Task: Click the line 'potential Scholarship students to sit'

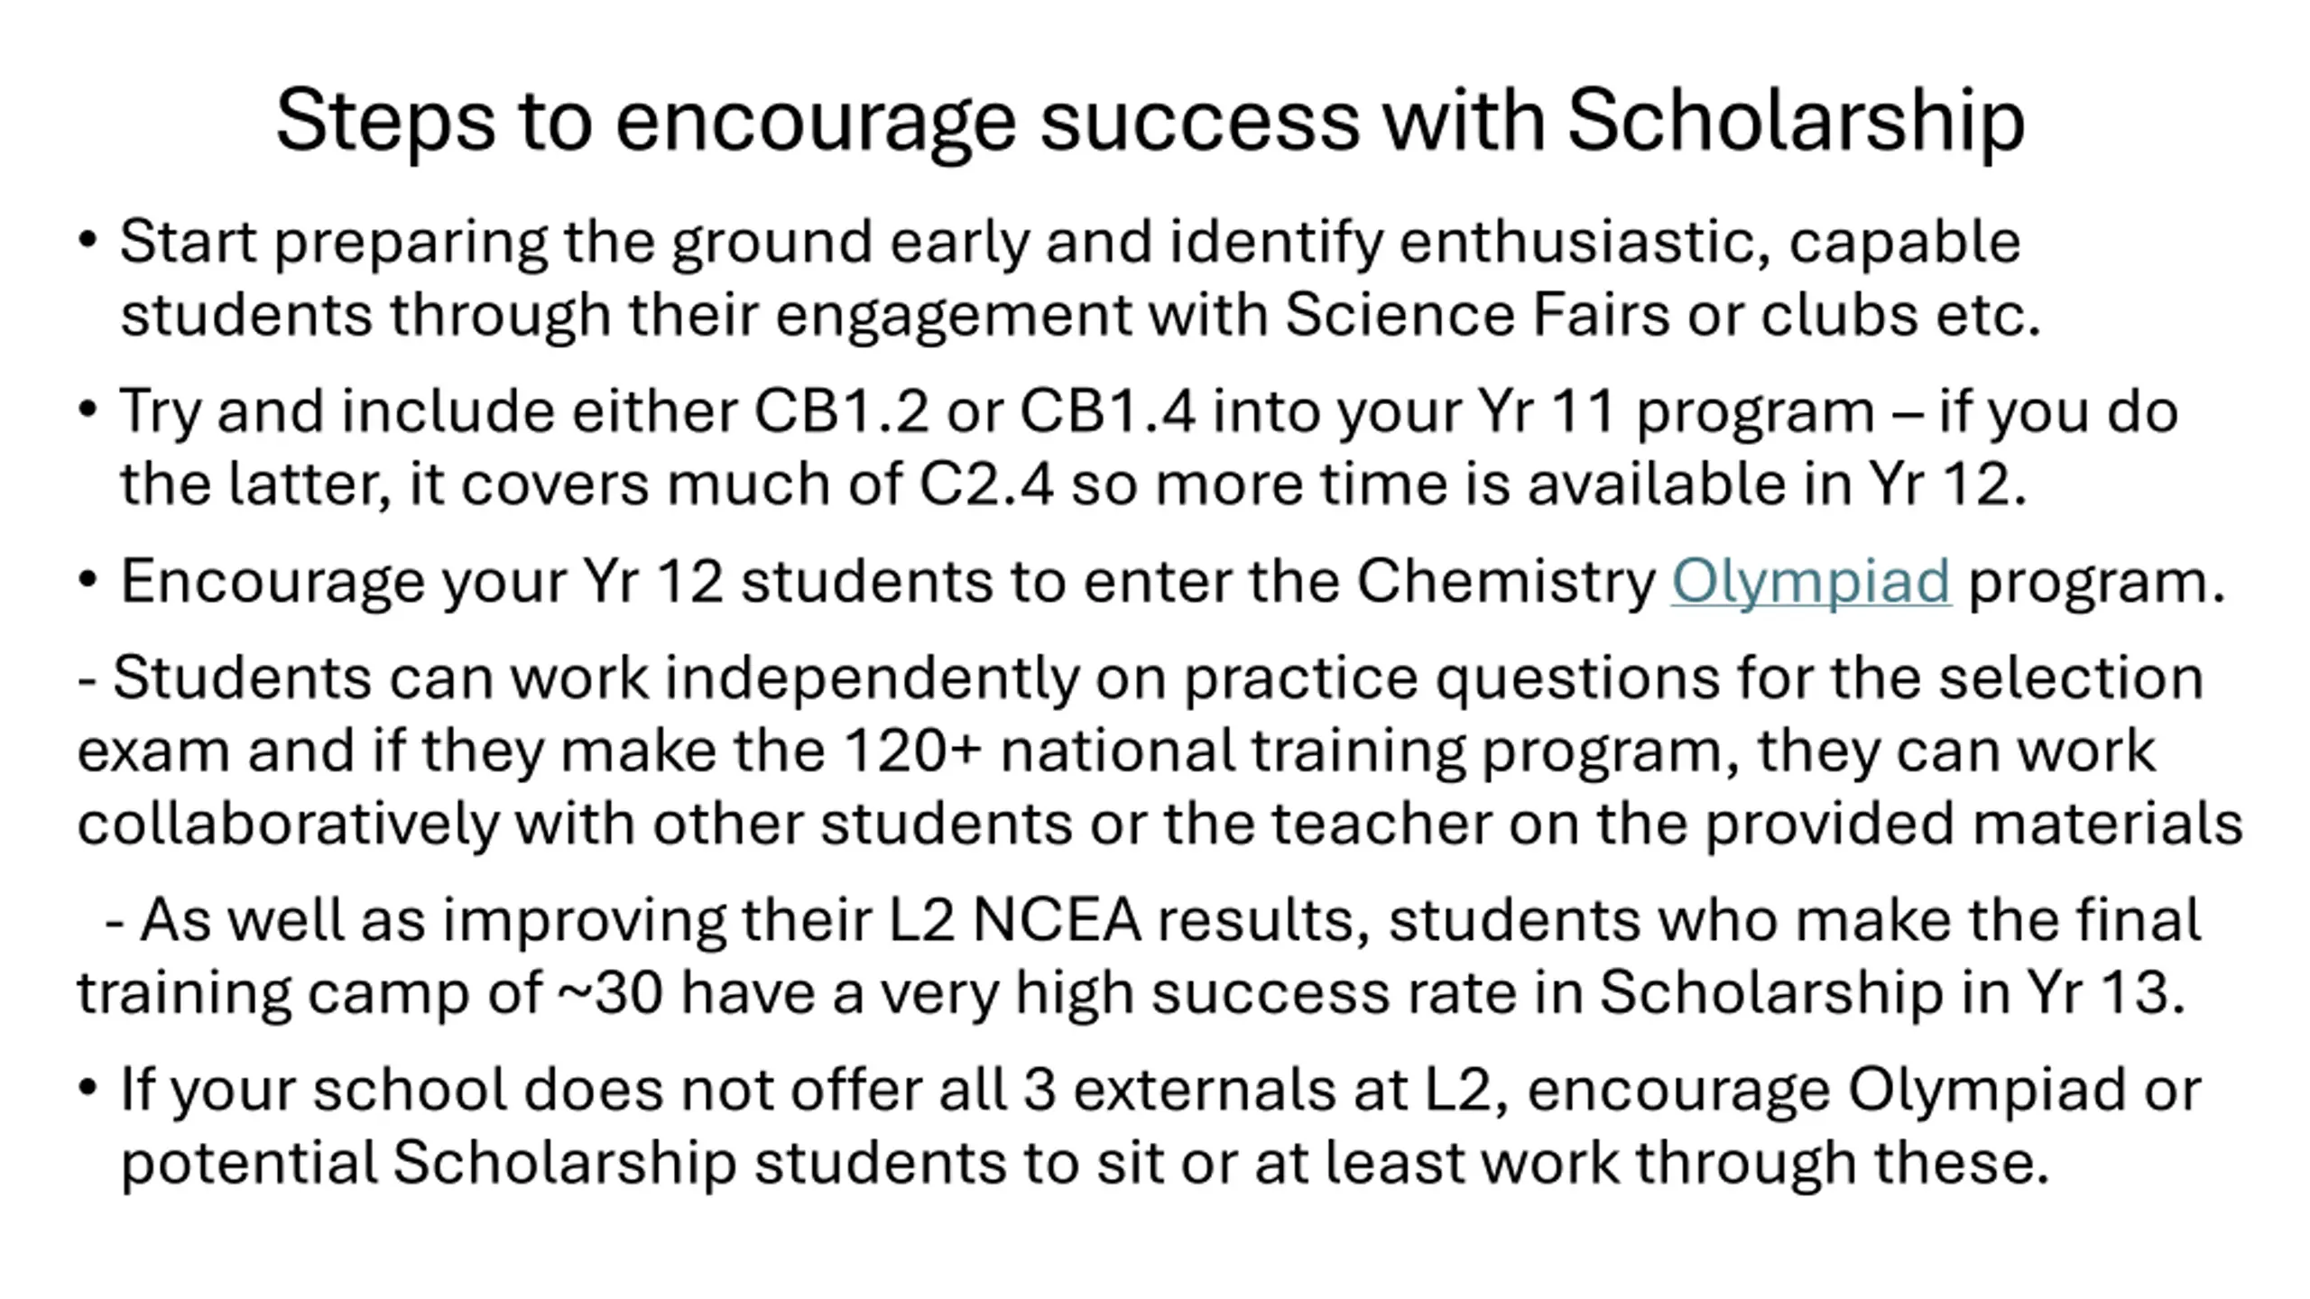Action: (1086, 1164)
